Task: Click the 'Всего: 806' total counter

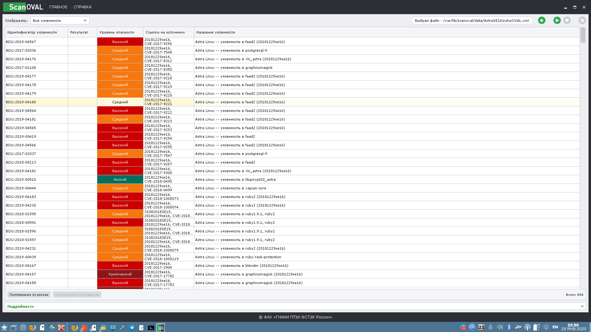Action: 574,294
